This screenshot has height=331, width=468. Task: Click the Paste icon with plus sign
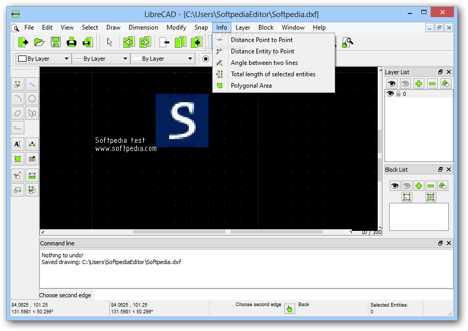click(x=197, y=43)
